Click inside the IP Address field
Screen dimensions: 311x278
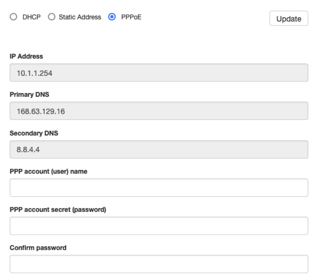tap(159, 72)
